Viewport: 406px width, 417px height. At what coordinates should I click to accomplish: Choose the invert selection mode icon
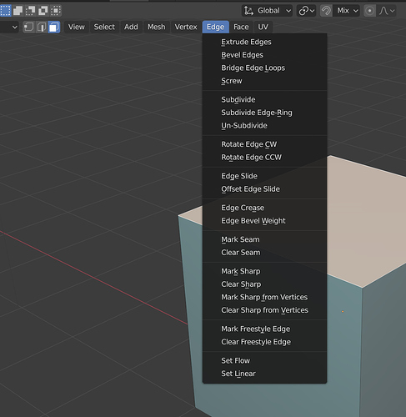click(x=43, y=11)
